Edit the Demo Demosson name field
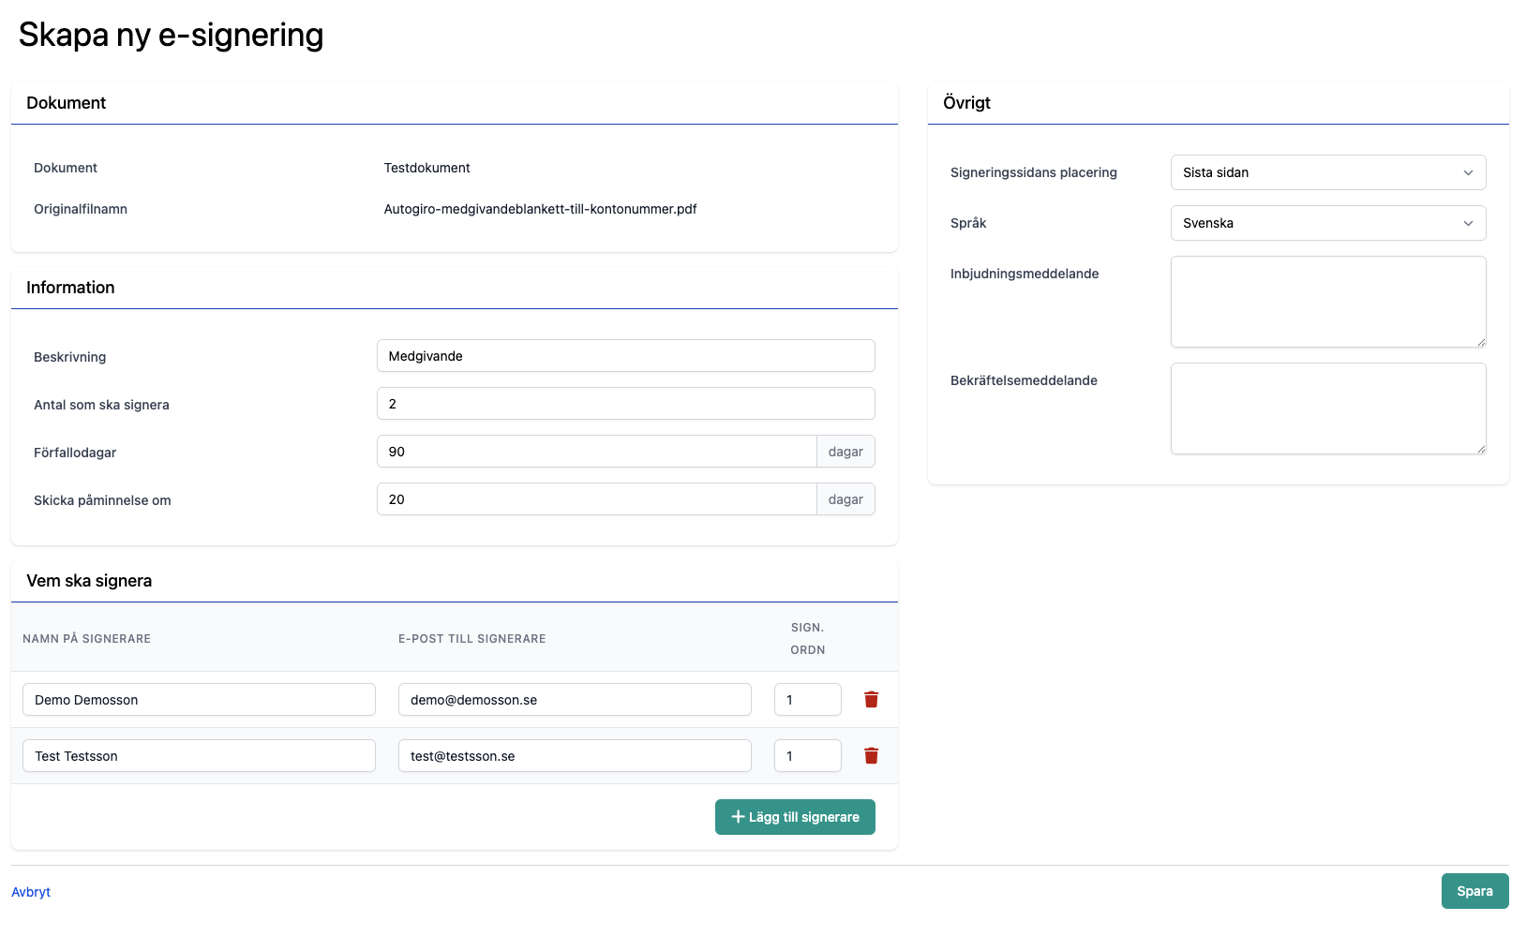The image size is (1526, 936). [199, 700]
